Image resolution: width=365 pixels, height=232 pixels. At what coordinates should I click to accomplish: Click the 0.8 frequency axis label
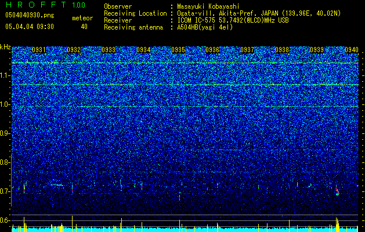tap(5, 162)
